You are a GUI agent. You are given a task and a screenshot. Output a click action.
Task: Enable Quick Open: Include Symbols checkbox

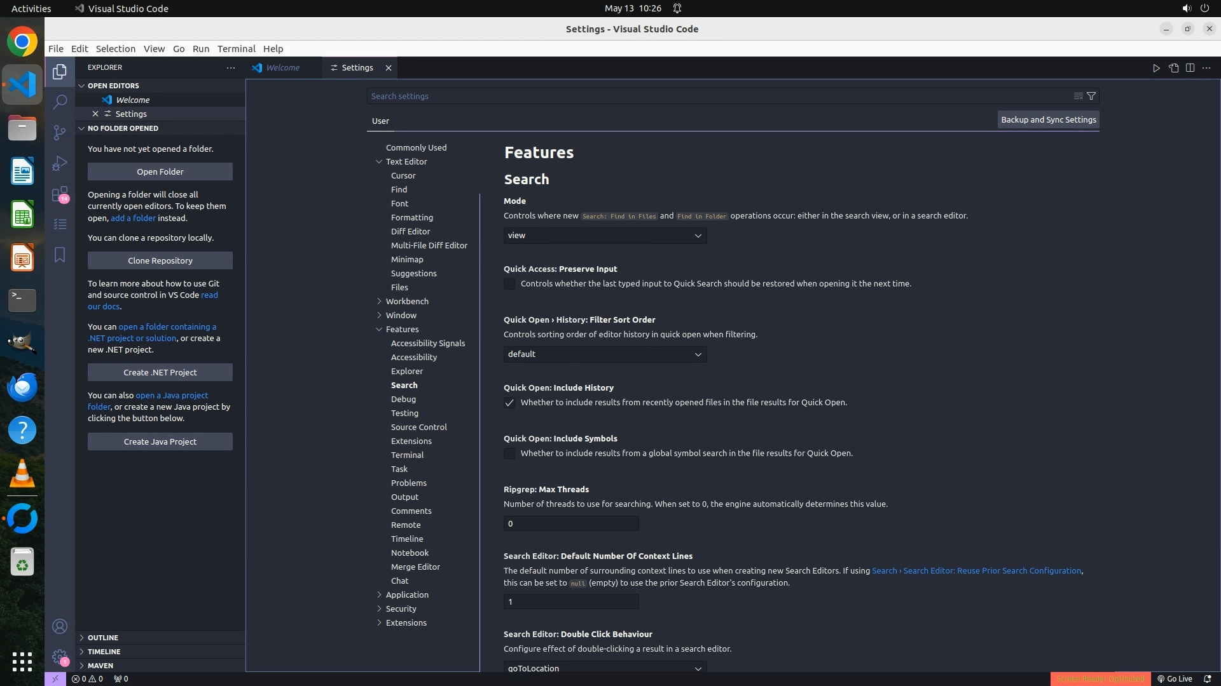(x=509, y=454)
